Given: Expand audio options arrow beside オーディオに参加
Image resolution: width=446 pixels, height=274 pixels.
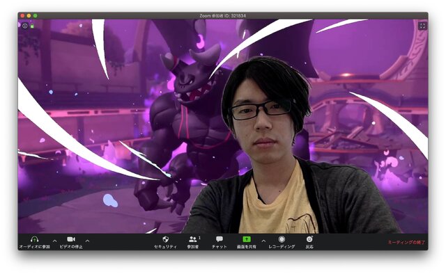Looking at the screenshot, I should click(55, 241).
